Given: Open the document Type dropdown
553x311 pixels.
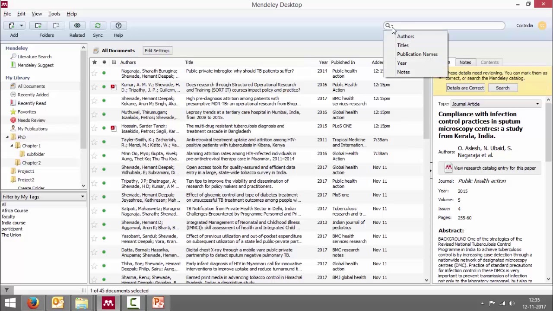Looking at the screenshot, I should 496,104.
